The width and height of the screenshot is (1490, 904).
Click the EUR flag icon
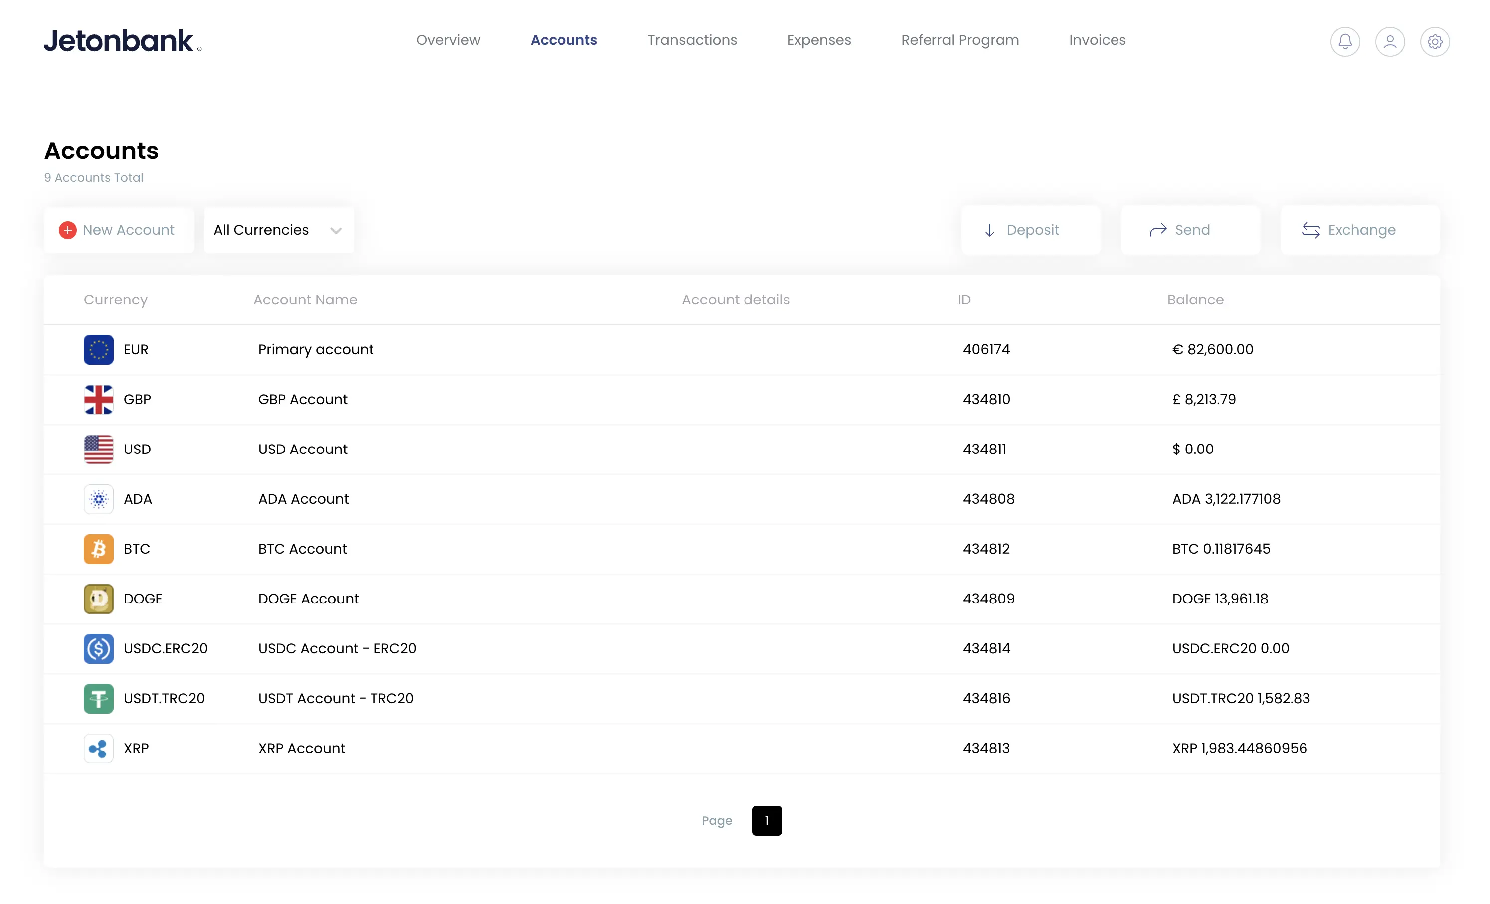(x=99, y=350)
